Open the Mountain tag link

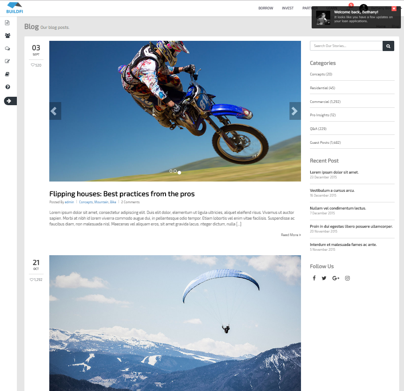coord(101,202)
